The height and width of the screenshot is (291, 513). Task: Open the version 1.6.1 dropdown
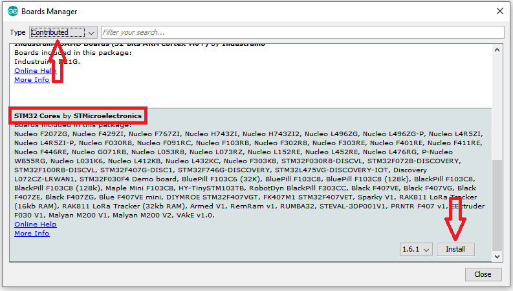[x=416, y=249]
